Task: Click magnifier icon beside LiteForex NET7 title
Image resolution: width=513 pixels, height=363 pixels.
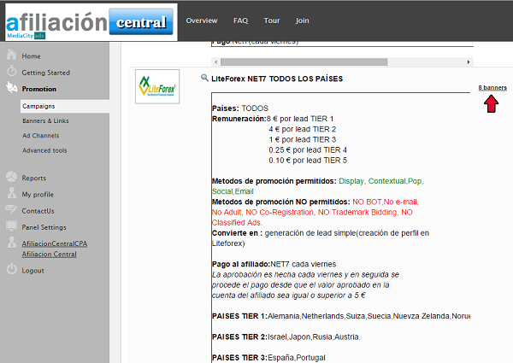Action: [204, 78]
